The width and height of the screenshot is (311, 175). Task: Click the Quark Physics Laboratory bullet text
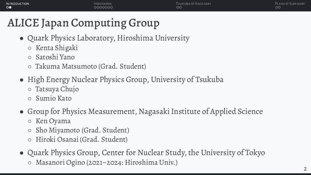click(x=108, y=38)
